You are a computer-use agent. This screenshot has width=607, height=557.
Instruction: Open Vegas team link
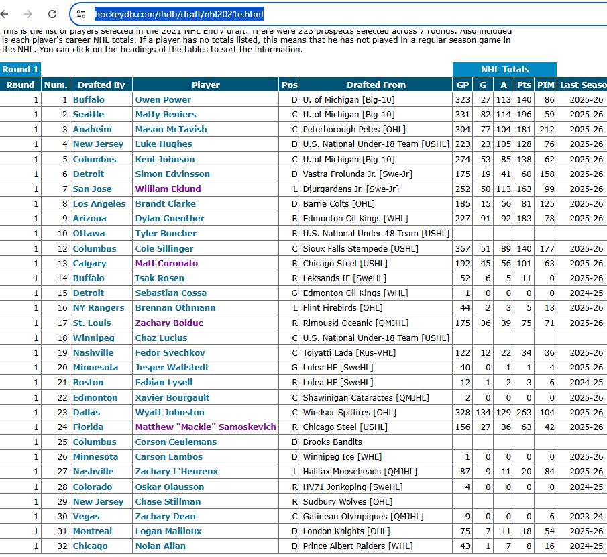coord(86,516)
